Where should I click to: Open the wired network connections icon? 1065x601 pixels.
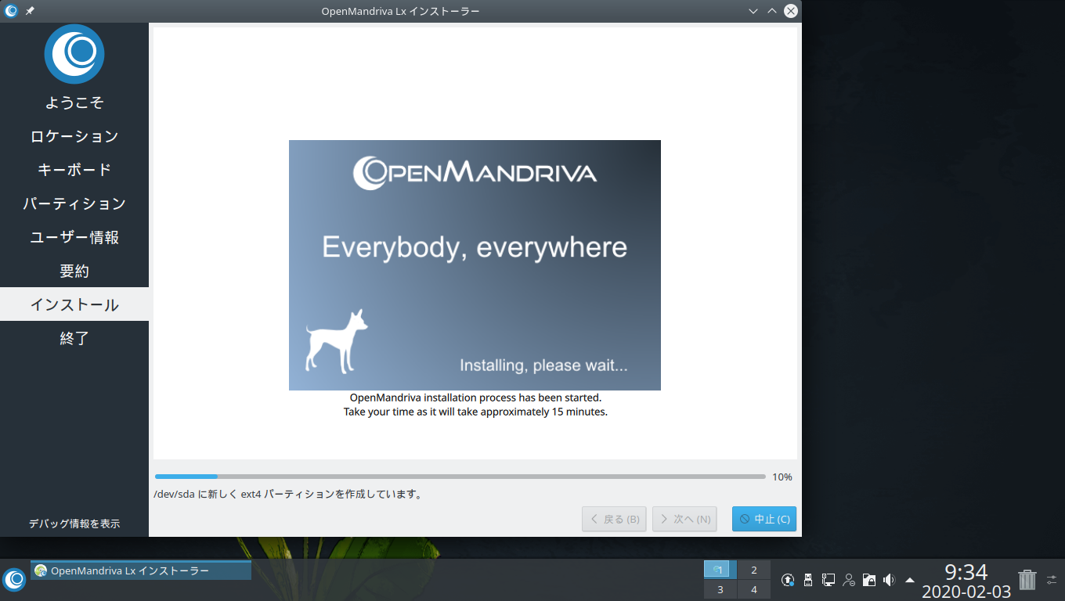click(829, 580)
